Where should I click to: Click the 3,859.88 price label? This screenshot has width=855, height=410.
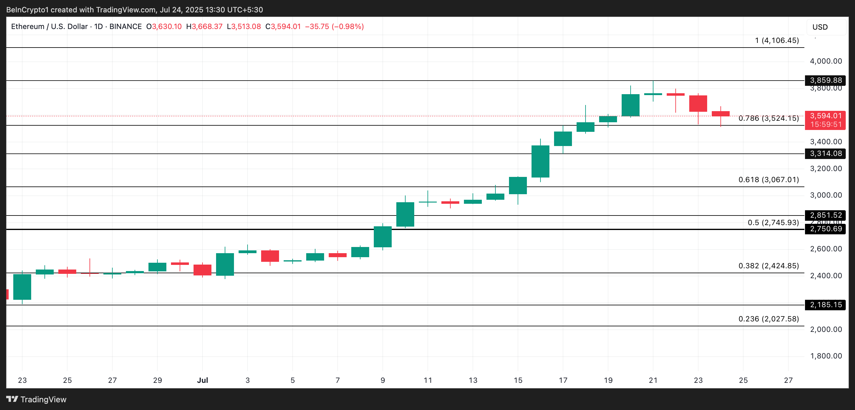[825, 80]
